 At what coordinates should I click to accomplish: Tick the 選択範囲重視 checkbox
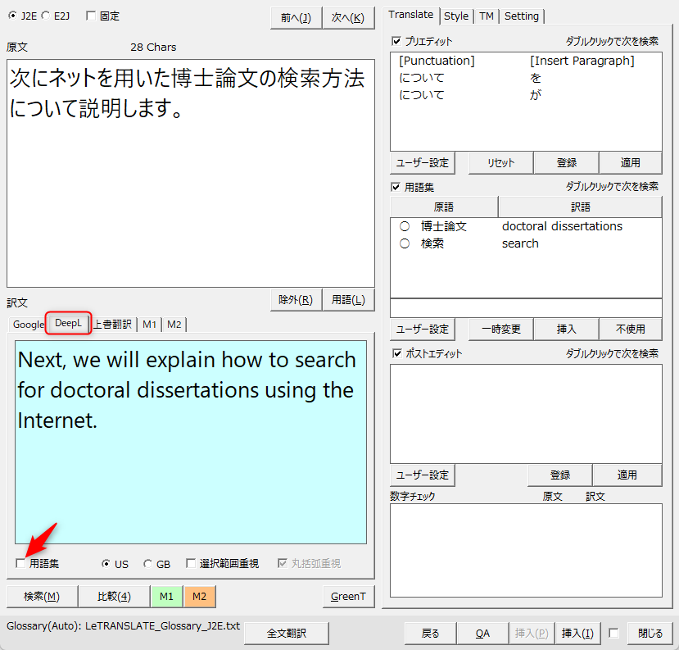[x=191, y=564]
